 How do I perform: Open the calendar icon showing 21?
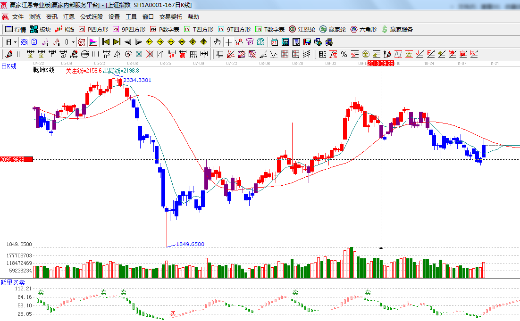point(274,42)
